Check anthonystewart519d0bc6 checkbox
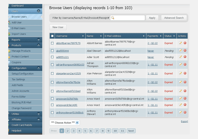The width and height of the screenshot is (198, 139). pyautogui.click(x=52, y=113)
